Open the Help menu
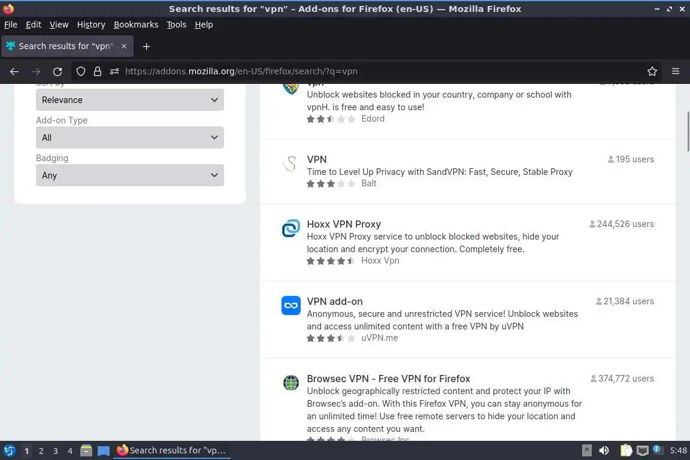690x460 pixels. pyautogui.click(x=204, y=25)
